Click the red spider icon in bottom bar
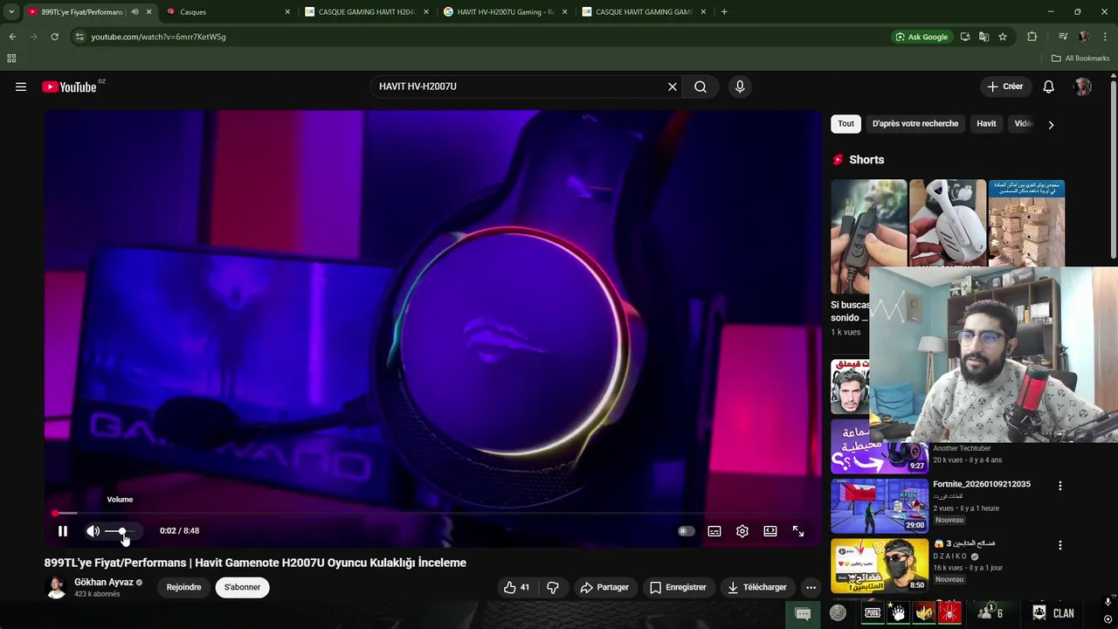The height and width of the screenshot is (629, 1118). pos(949,613)
